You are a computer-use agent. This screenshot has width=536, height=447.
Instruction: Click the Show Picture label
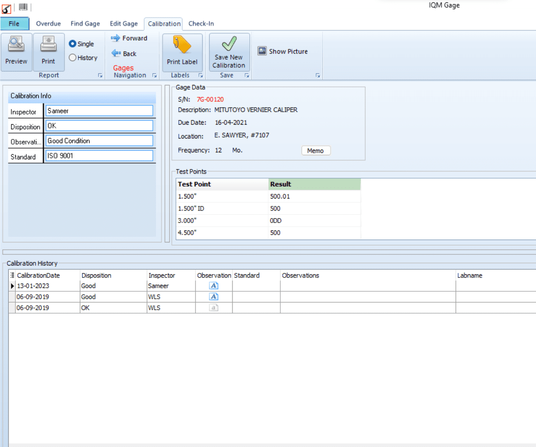288,51
